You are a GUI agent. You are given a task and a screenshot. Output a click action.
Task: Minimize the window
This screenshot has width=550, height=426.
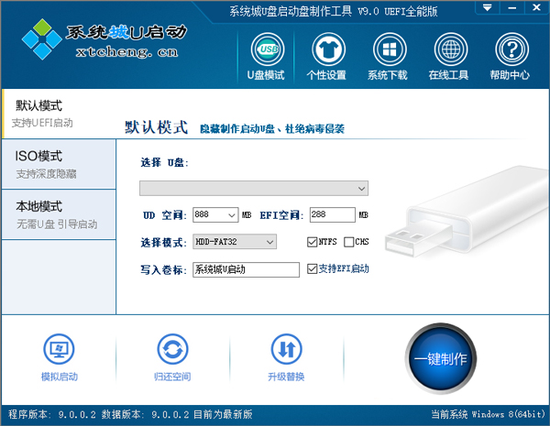511,7
